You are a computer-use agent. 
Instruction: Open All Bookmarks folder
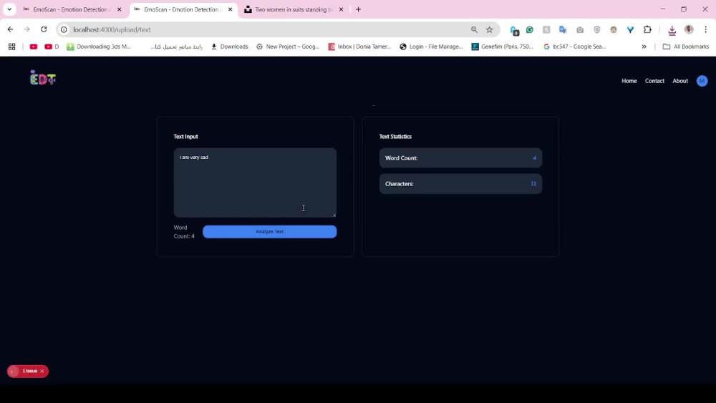pos(686,47)
